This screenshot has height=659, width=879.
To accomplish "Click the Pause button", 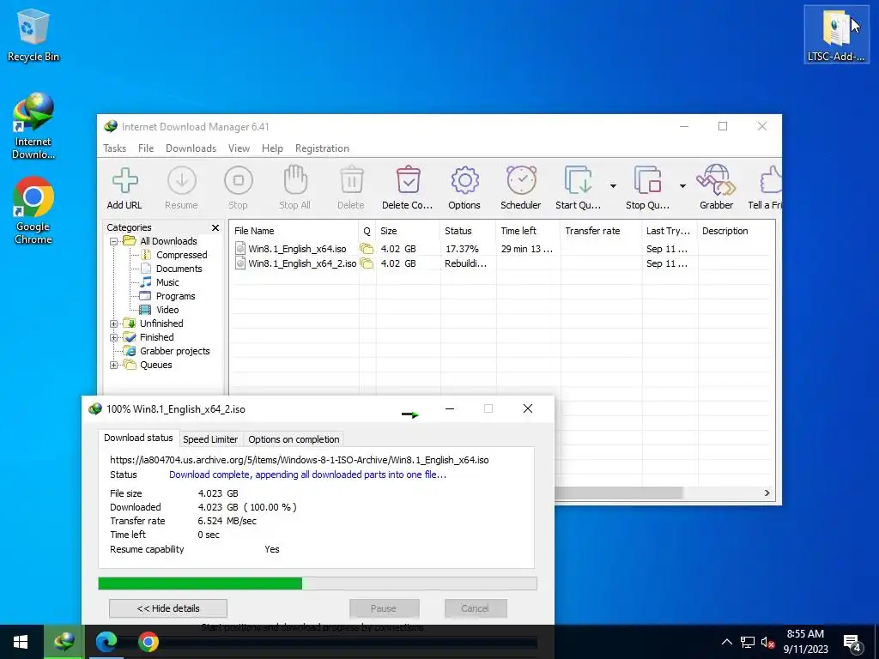I will [384, 608].
